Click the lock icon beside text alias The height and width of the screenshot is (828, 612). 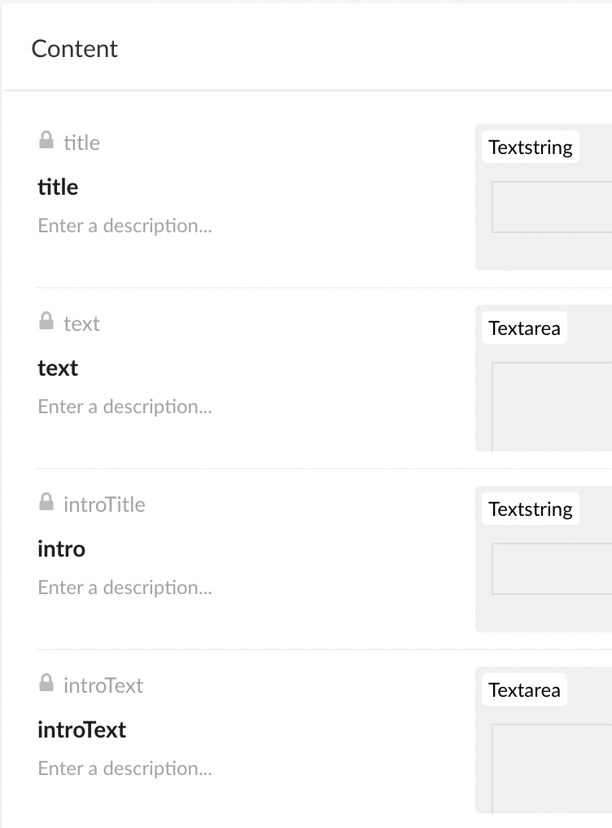(46, 321)
